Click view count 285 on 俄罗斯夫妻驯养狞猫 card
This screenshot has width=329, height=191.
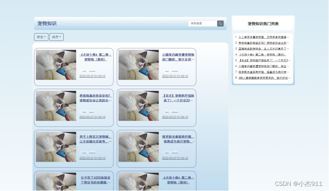pyautogui.click(x=175, y=152)
